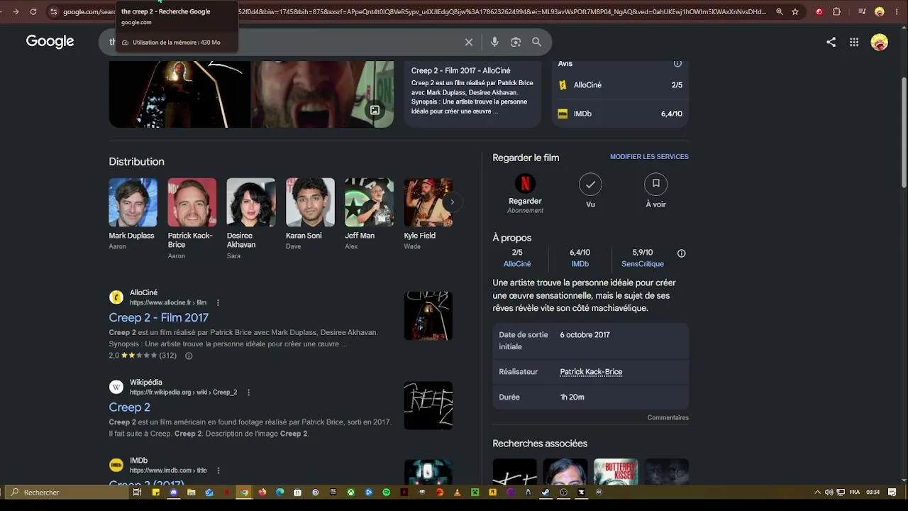Screen dimensions: 908x511
Task: Open the image gallery icon on the photo
Action: click(x=375, y=110)
